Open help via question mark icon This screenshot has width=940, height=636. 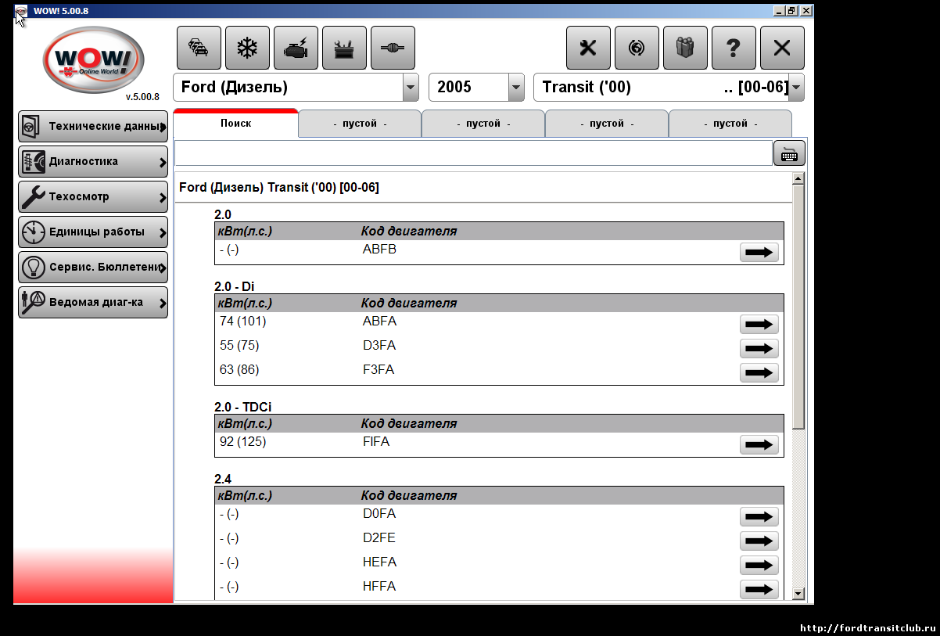click(734, 48)
